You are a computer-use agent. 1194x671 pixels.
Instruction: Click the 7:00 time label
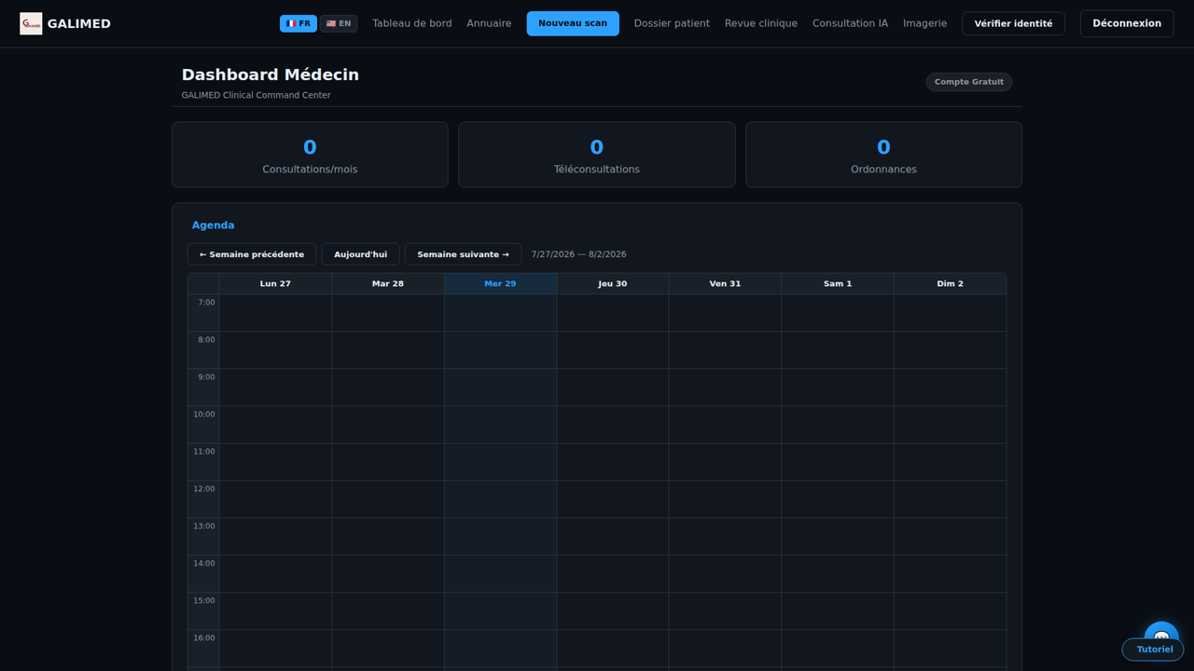206,302
